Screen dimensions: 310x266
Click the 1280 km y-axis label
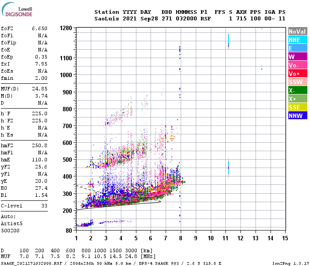coord(66,28)
